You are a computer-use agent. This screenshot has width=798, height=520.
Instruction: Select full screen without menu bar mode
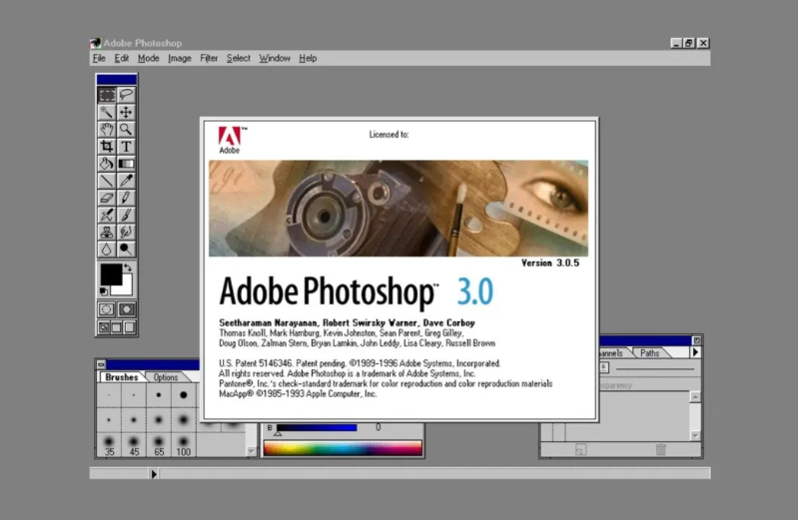coord(130,327)
